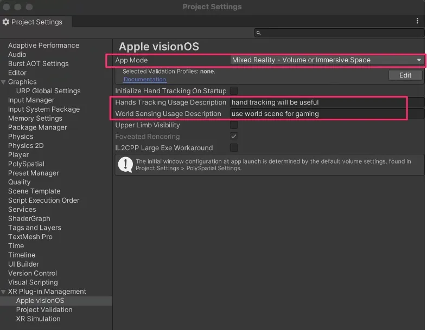427x330 pixels.
Task: Click the Selected Validation Profiles text
Action: coord(169,72)
